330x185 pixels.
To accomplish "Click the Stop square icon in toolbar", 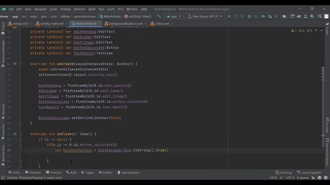I will pyautogui.click(x=276, y=16).
